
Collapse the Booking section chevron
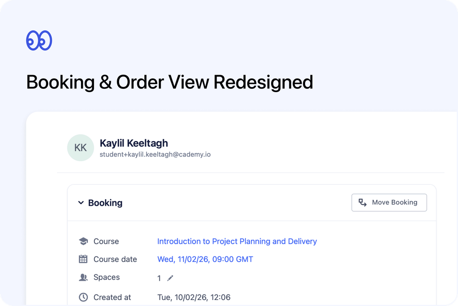click(x=81, y=202)
